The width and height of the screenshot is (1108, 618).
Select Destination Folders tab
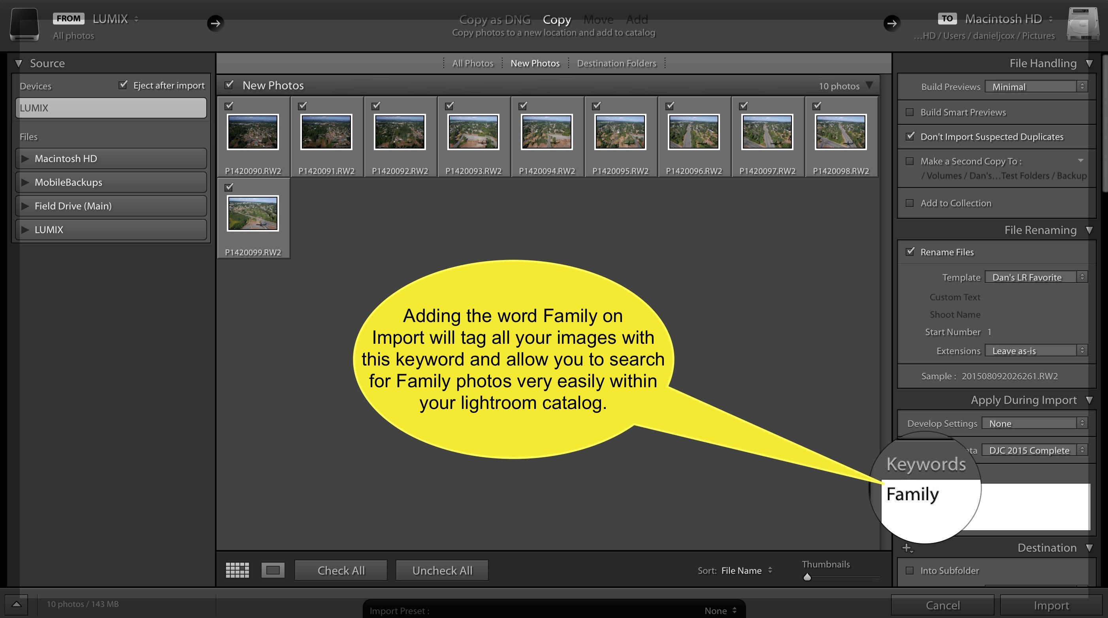(x=616, y=63)
